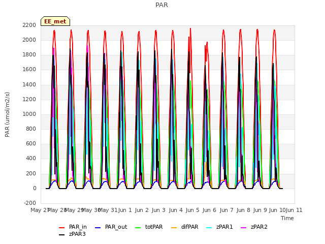
Task: Click the -200 y-axis tick label
Action: (x=30, y=203)
